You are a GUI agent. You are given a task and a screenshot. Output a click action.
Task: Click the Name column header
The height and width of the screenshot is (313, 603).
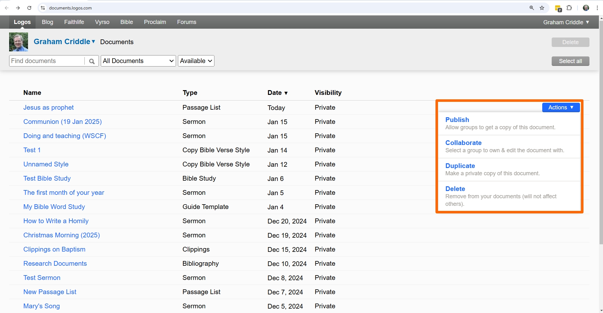click(32, 93)
